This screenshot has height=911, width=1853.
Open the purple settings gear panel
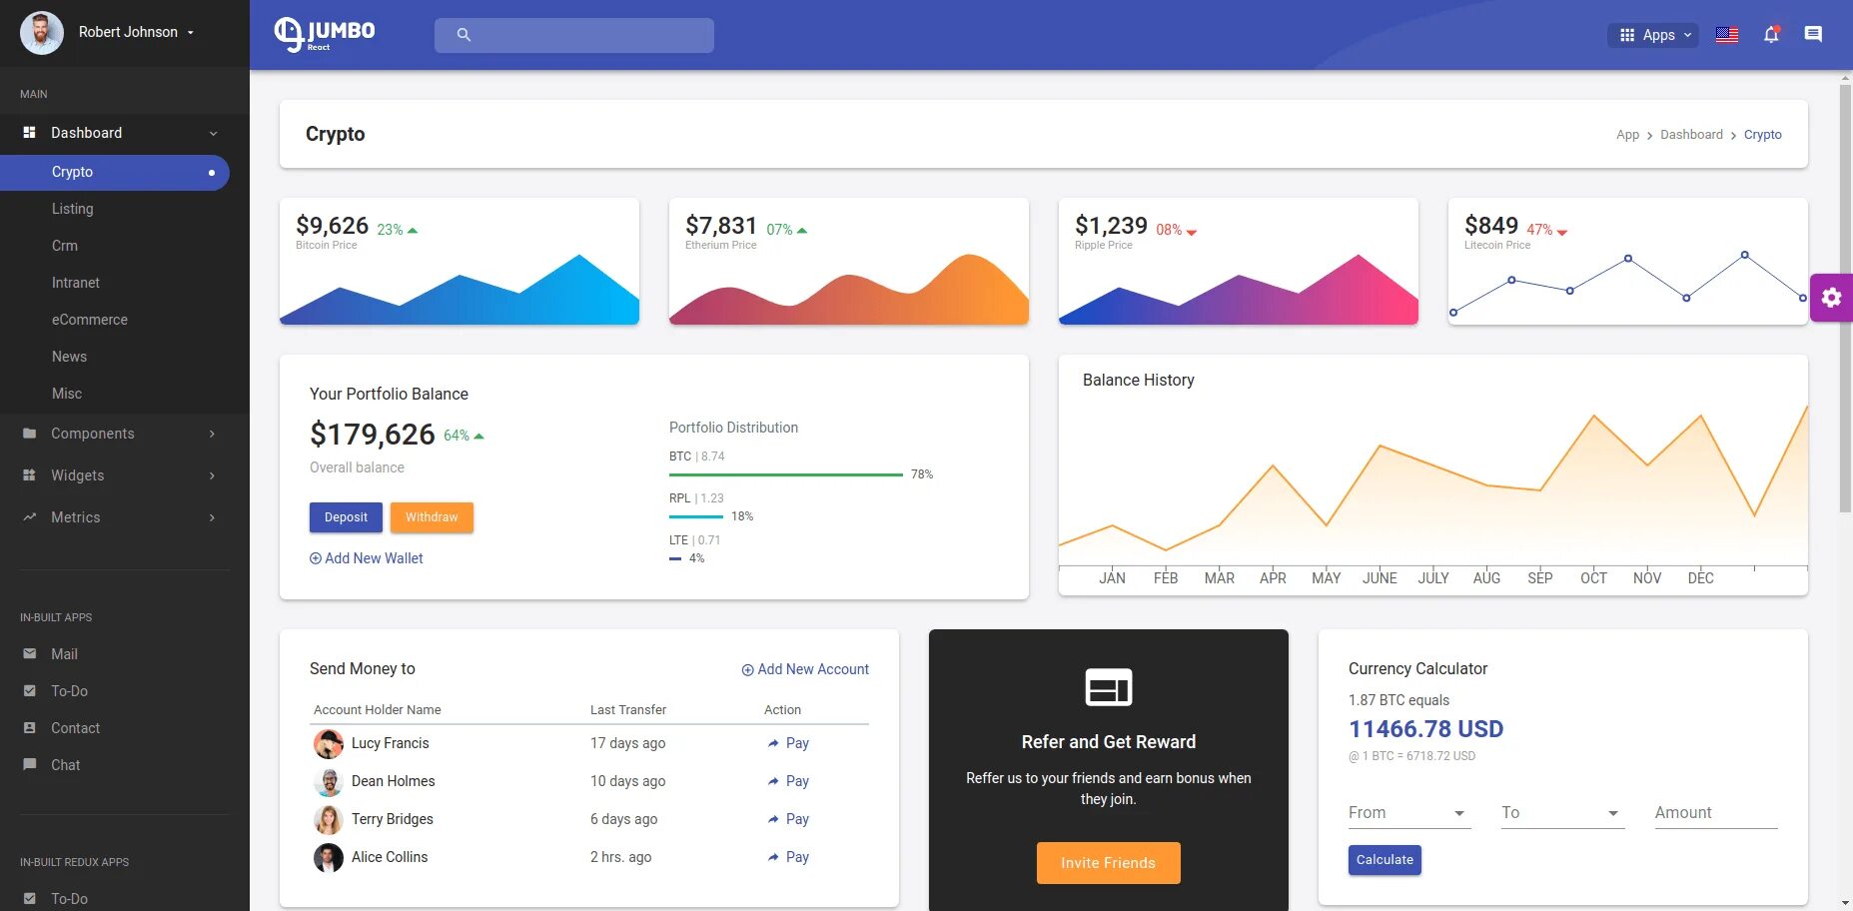[1831, 298]
